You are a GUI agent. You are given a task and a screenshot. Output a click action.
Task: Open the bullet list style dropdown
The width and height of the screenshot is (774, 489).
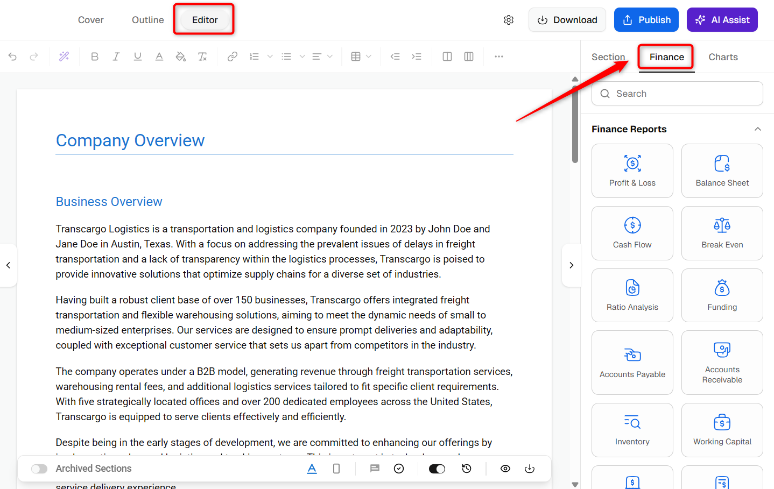(x=302, y=56)
